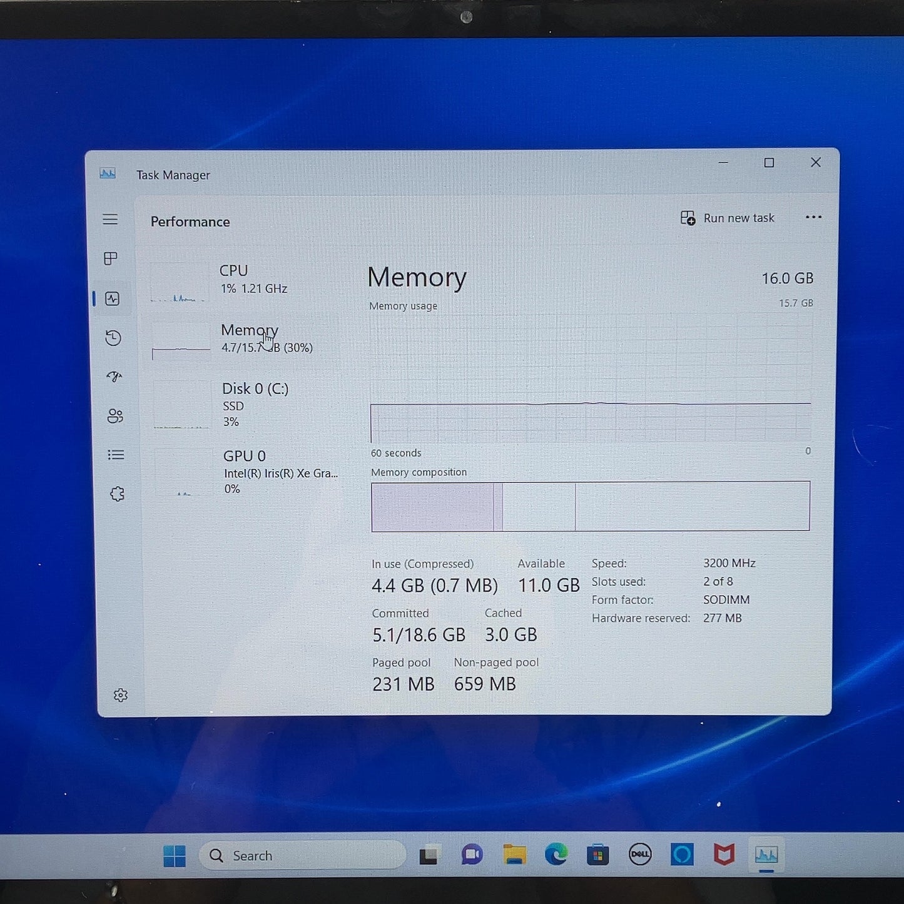904x904 pixels.
Task: Open Task View from the taskbar
Action: click(429, 855)
